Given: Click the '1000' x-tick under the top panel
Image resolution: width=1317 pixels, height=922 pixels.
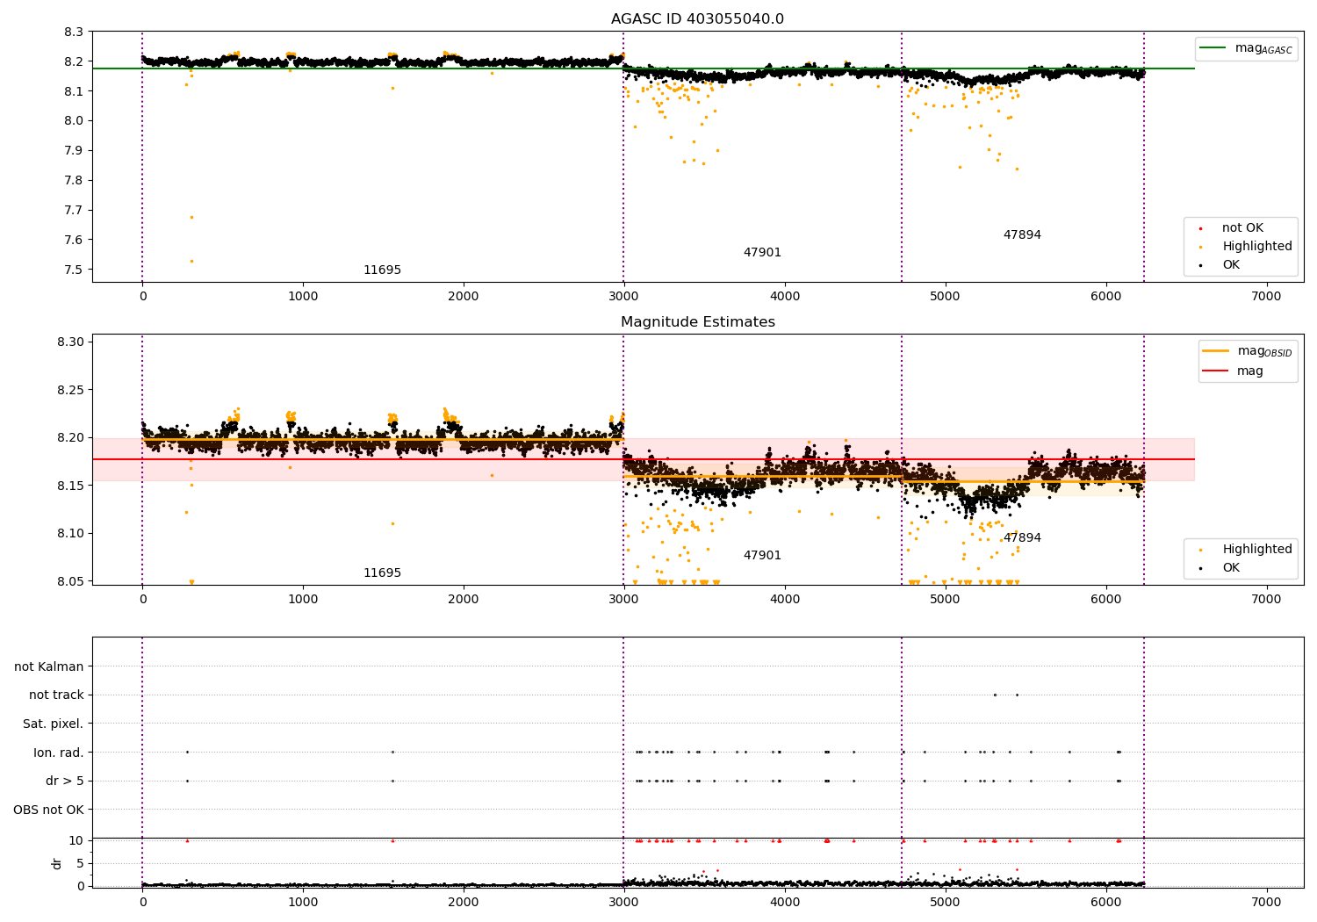Looking at the screenshot, I should click(303, 297).
